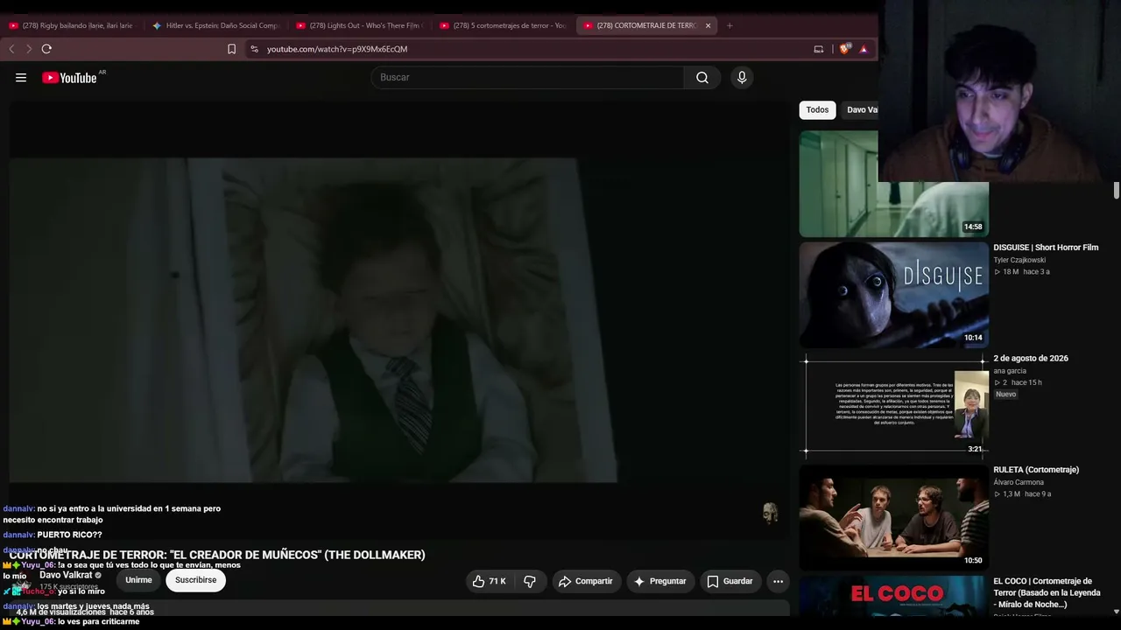Reload the page with the refresh icon
This screenshot has width=1121, height=630.
pos(46,49)
